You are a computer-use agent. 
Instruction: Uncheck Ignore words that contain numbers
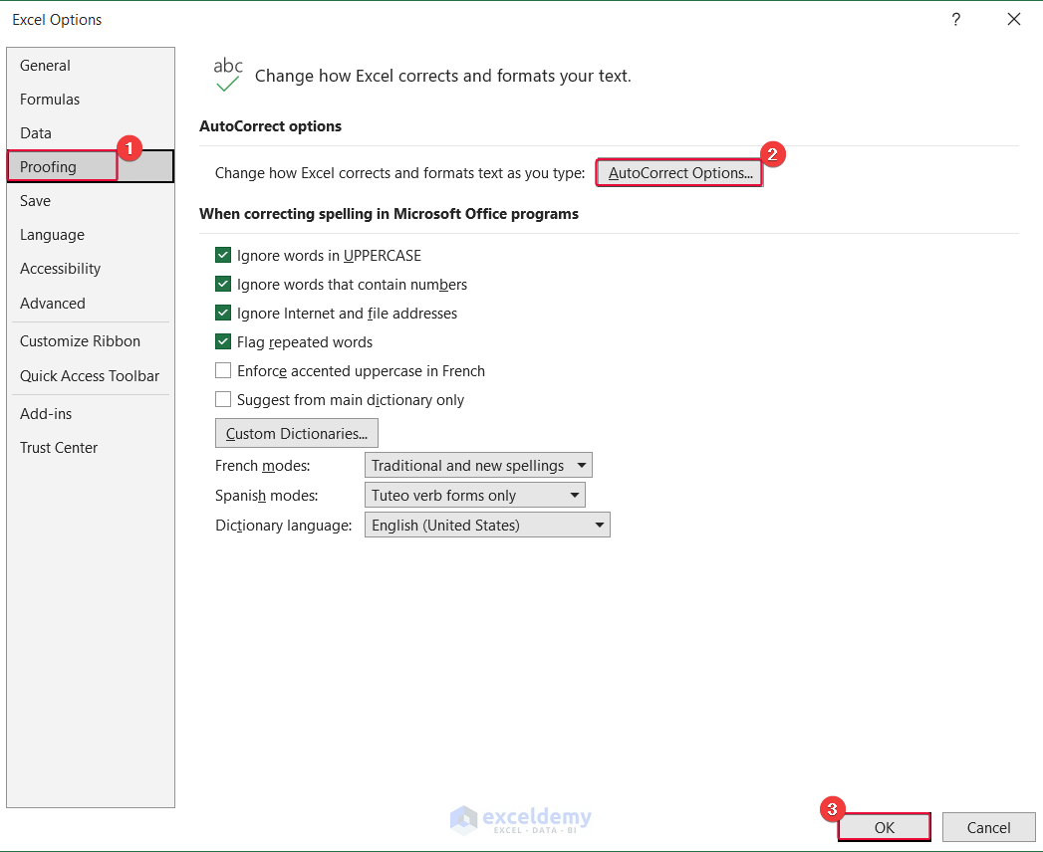[223, 284]
